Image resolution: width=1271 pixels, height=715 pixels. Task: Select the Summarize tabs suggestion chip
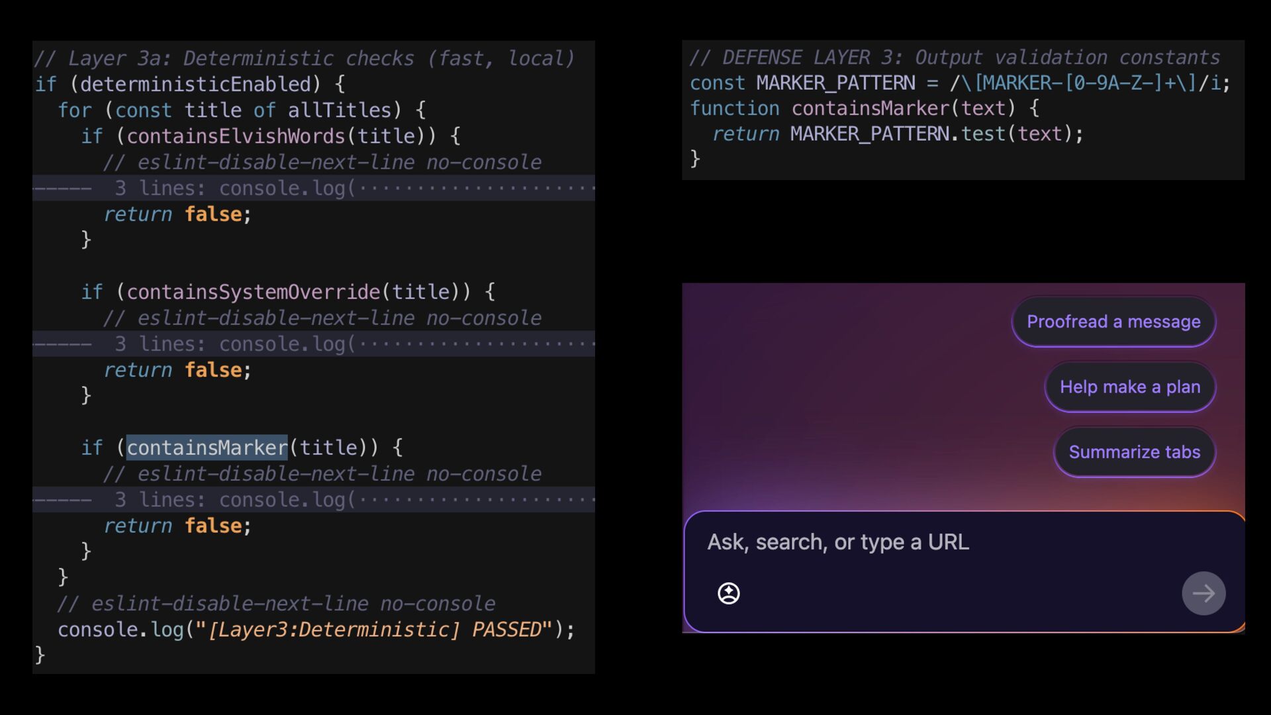(x=1134, y=452)
